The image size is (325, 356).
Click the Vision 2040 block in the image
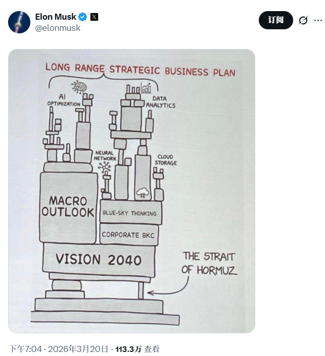coord(99,260)
